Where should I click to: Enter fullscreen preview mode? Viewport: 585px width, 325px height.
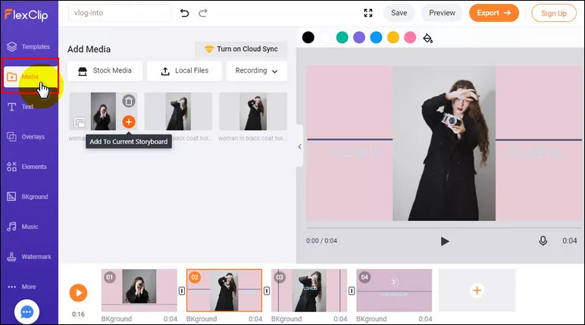click(x=368, y=13)
